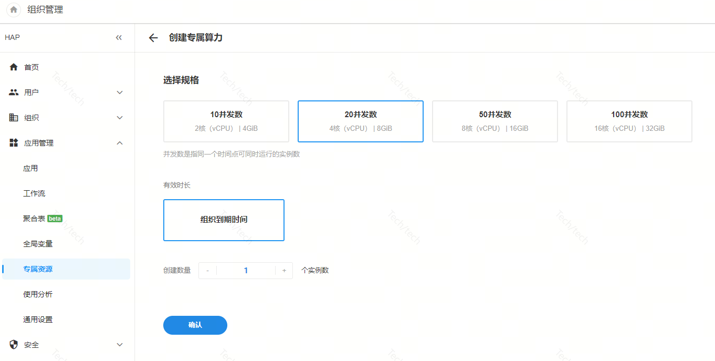
Task: Select the 组织到期时间 duration option
Action: [x=224, y=220]
